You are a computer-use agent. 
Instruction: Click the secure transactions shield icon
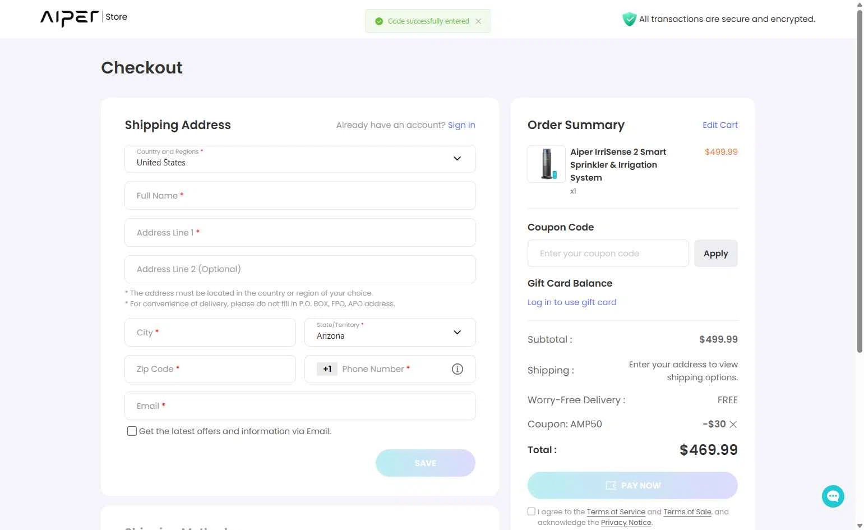tap(629, 19)
